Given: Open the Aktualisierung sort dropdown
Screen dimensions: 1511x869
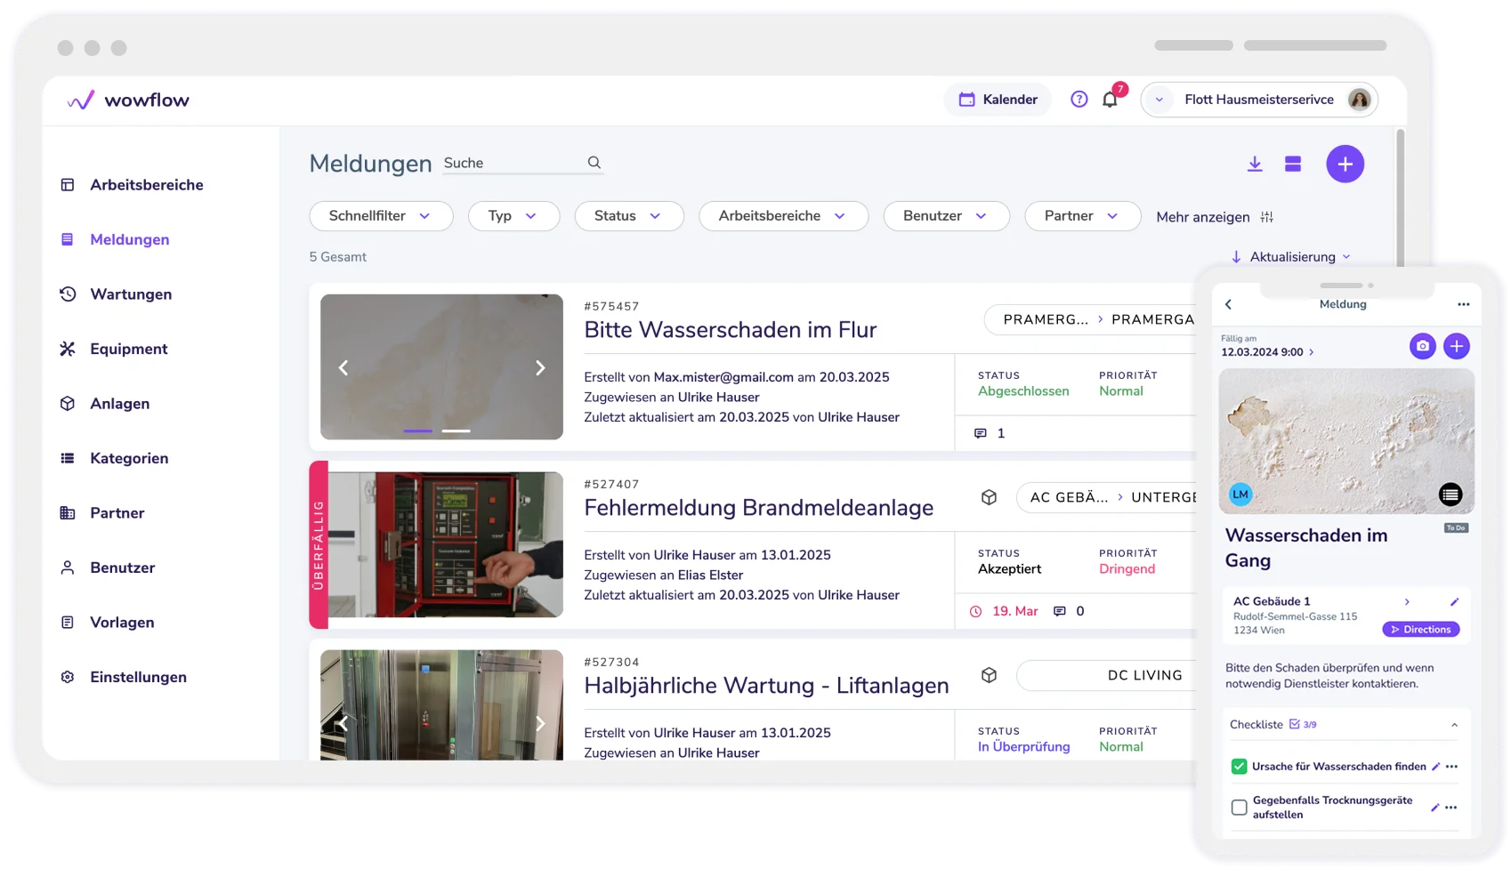Looking at the screenshot, I should click(1291, 257).
